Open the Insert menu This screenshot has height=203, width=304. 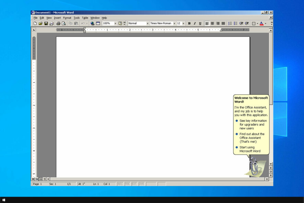pos(57,18)
